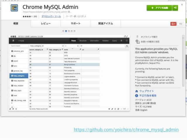The width and height of the screenshot is (187, 140).
Task: Select the first carousel dot
Action: [x=63, y=31]
